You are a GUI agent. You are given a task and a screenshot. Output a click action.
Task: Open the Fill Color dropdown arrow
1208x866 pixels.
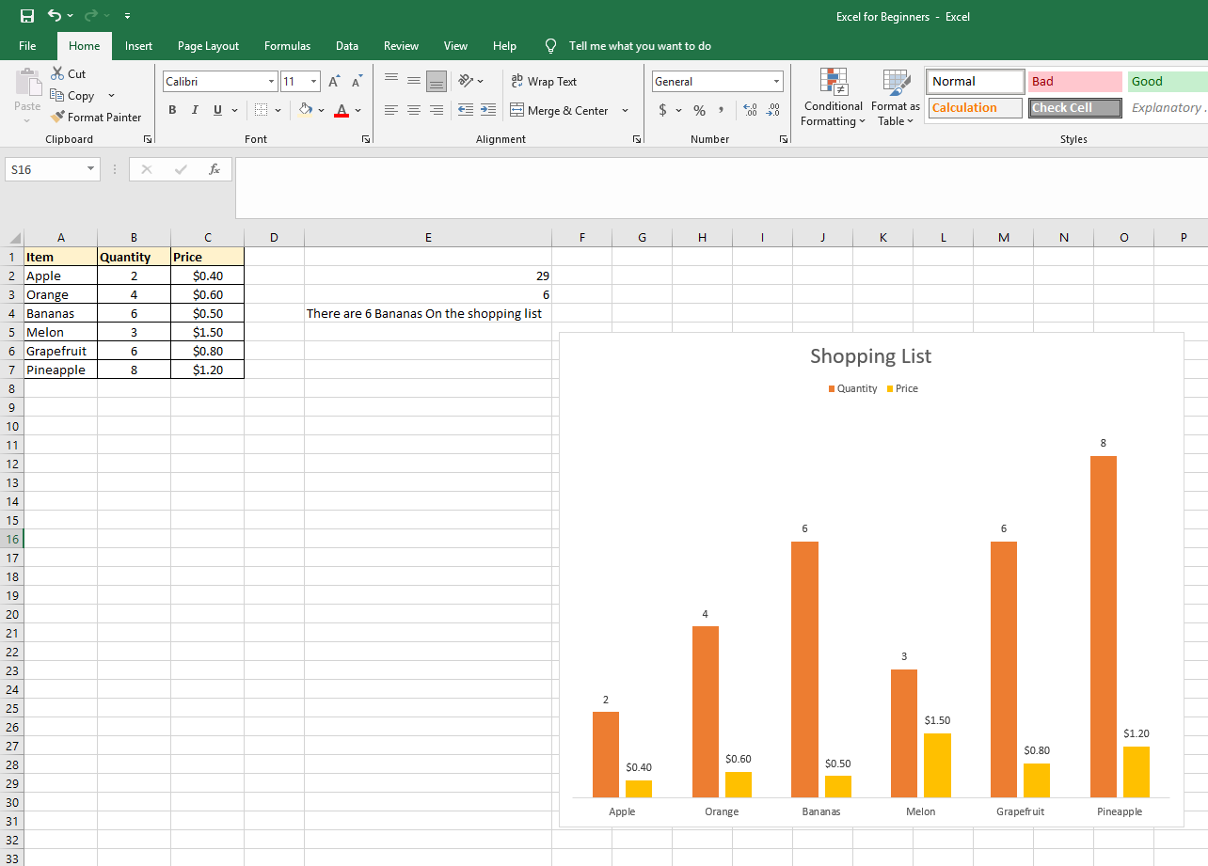click(x=321, y=110)
